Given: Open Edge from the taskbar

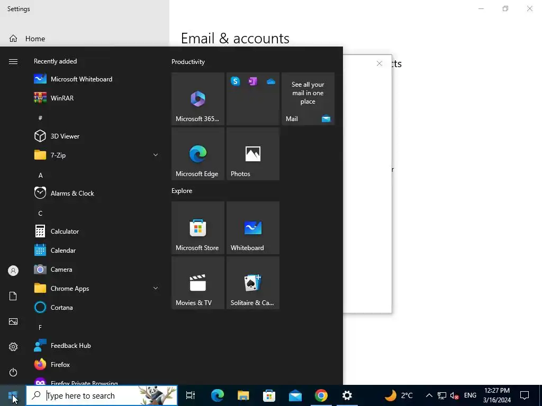Looking at the screenshot, I should (218, 395).
